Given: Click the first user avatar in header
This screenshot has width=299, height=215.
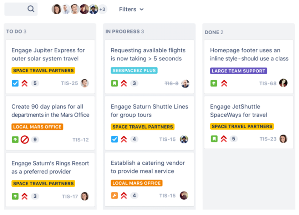Looking at the screenshot, I should pos(56,9).
